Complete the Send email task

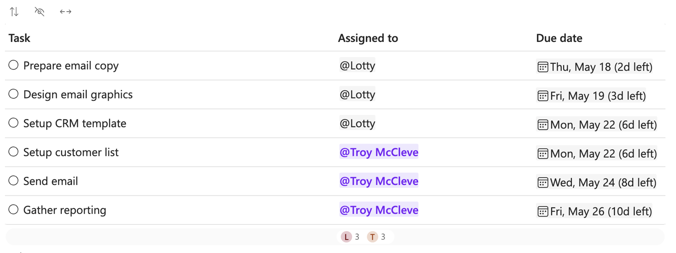tap(14, 181)
